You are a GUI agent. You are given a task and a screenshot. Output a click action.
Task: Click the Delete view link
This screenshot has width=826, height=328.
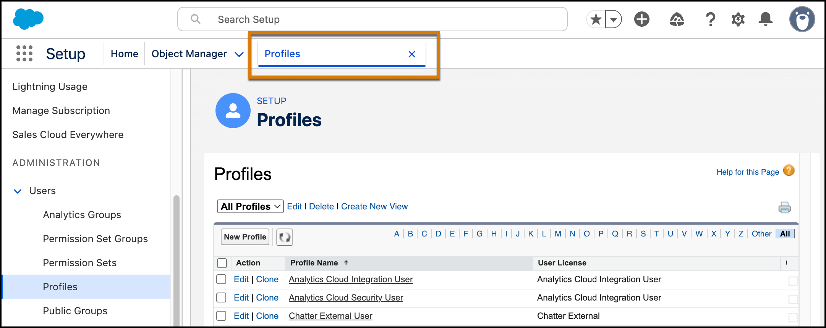pos(321,206)
